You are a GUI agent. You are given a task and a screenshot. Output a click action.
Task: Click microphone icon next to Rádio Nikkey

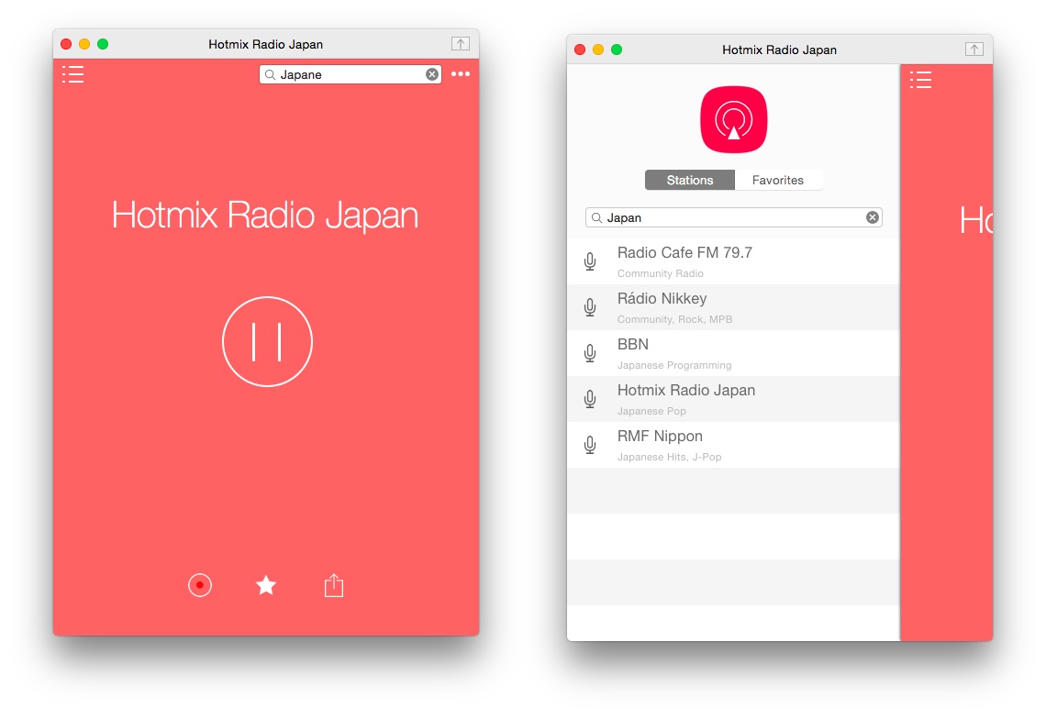tap(590, 307)
